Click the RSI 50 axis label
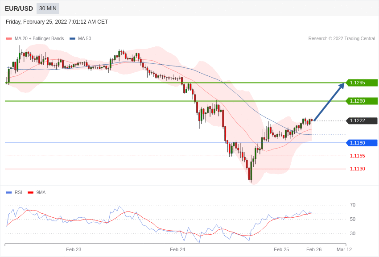 (353, 219)
